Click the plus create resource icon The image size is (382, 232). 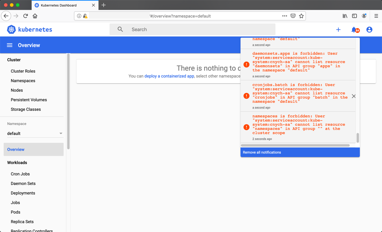point(338,30)
